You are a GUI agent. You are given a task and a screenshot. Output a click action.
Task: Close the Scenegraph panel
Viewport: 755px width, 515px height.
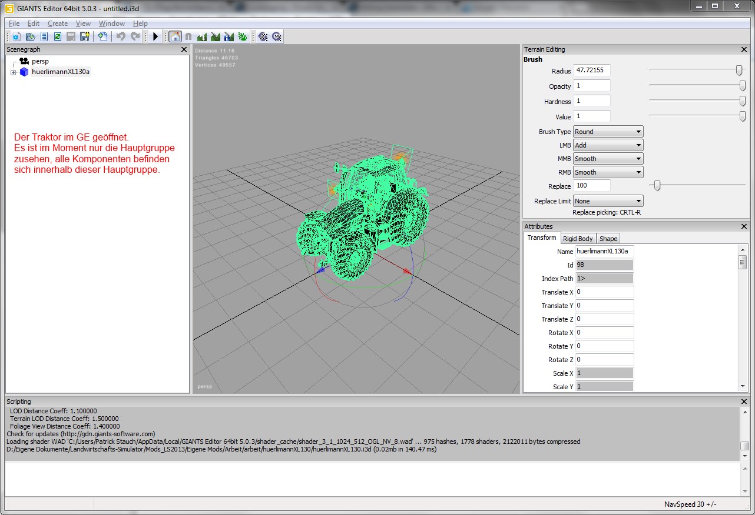point(184,50)
